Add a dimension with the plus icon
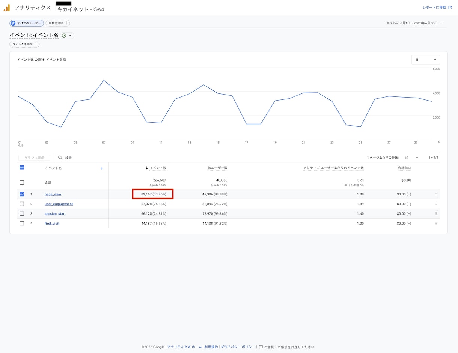Viewport: 458px width, 353px height. [102, 168]
